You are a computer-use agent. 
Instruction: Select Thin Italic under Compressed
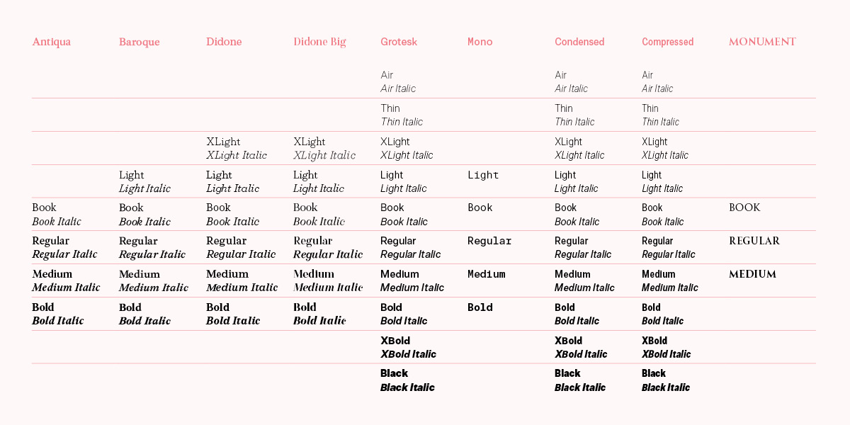[x=660, y=122]
